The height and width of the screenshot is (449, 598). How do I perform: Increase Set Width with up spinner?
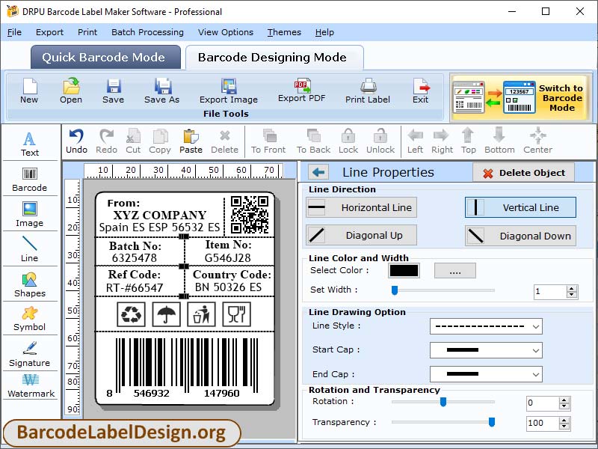pyautogui.click(x=571, y=289)
